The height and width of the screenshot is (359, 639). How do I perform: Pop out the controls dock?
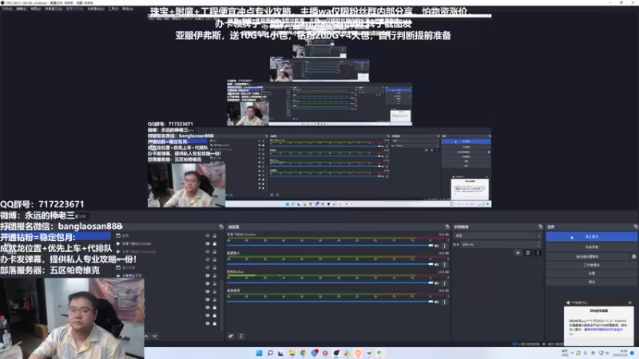636,227
